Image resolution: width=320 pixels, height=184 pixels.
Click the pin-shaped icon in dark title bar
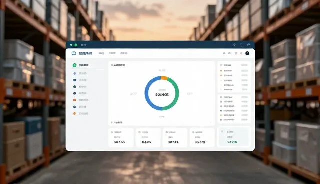(234, 44)
